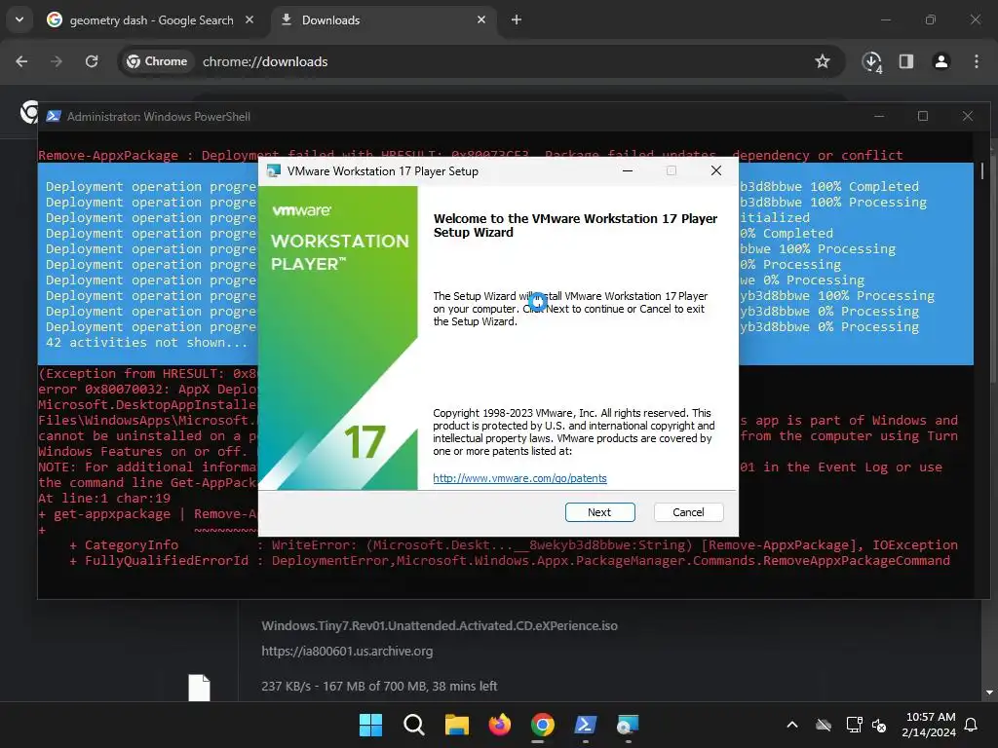The height and width of the screenshot is (748, 998).
Task: Click VMware installer icon in dialog title bar
Action: tap(274, 171)
